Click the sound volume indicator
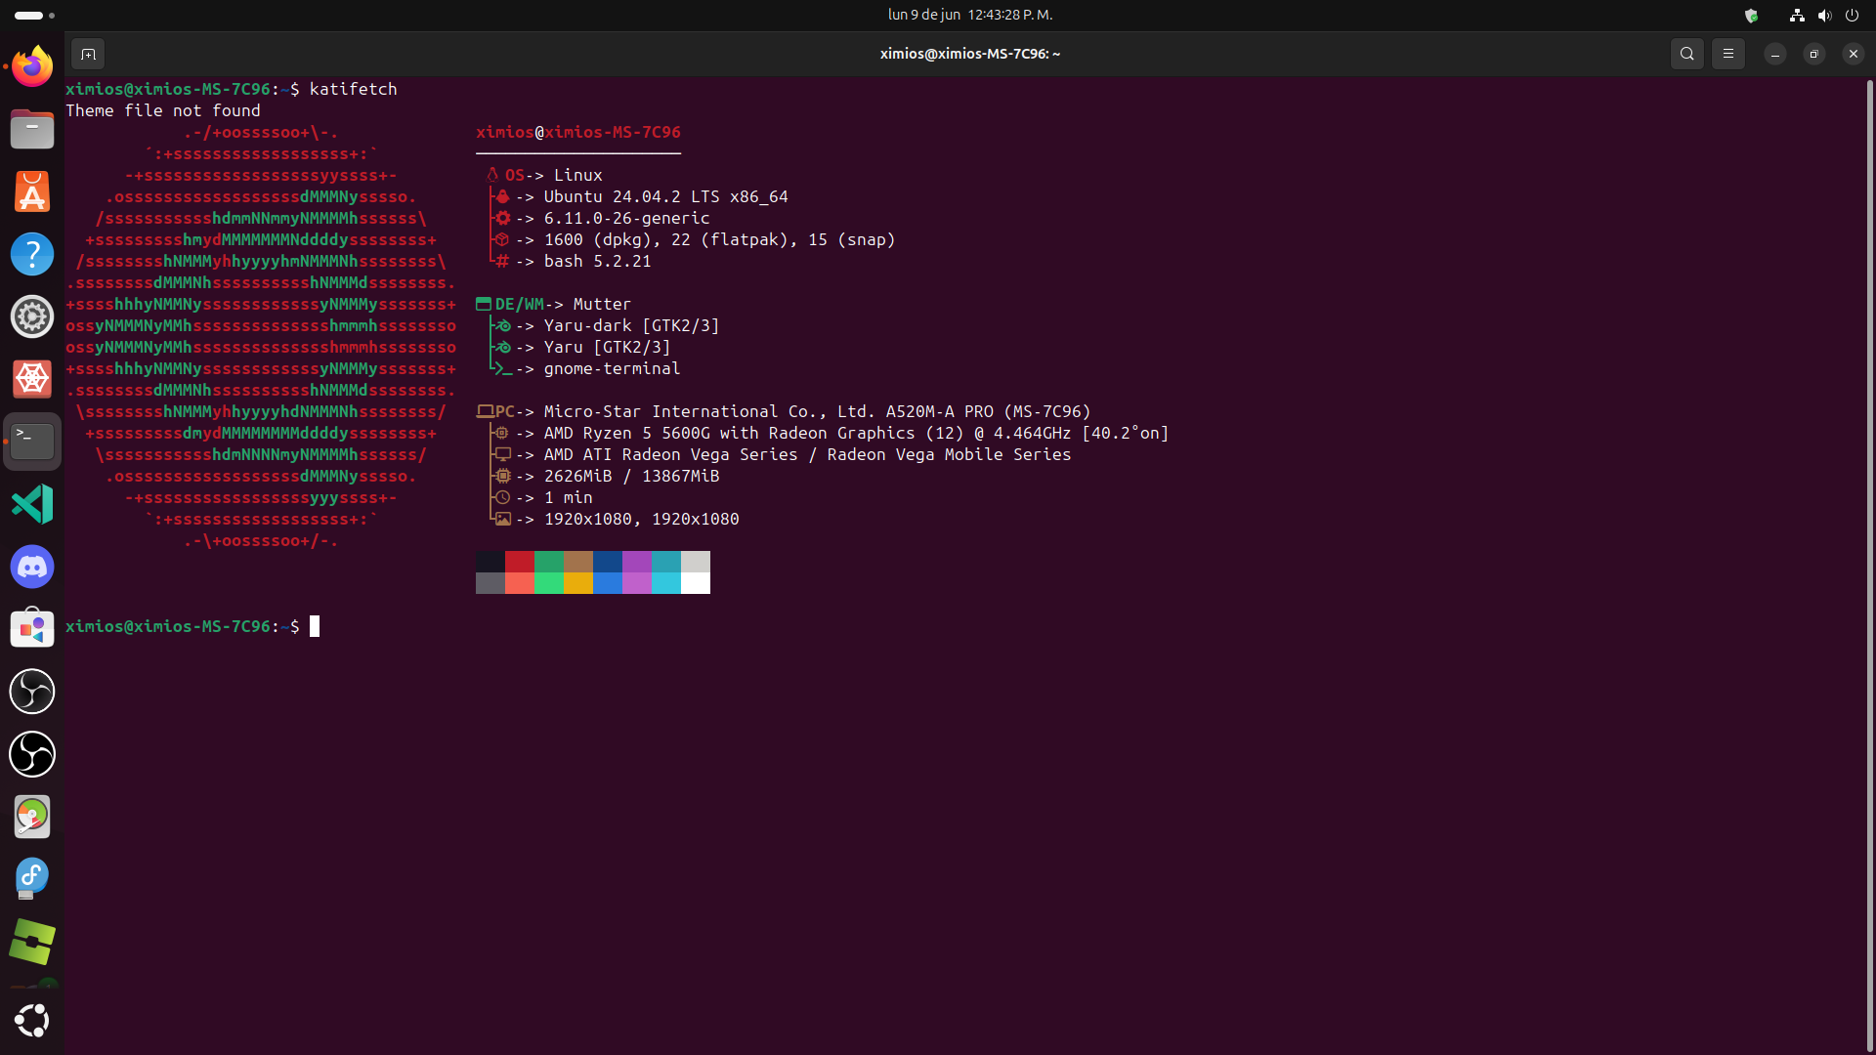1876x1055 pixels. pos(1823,15)
